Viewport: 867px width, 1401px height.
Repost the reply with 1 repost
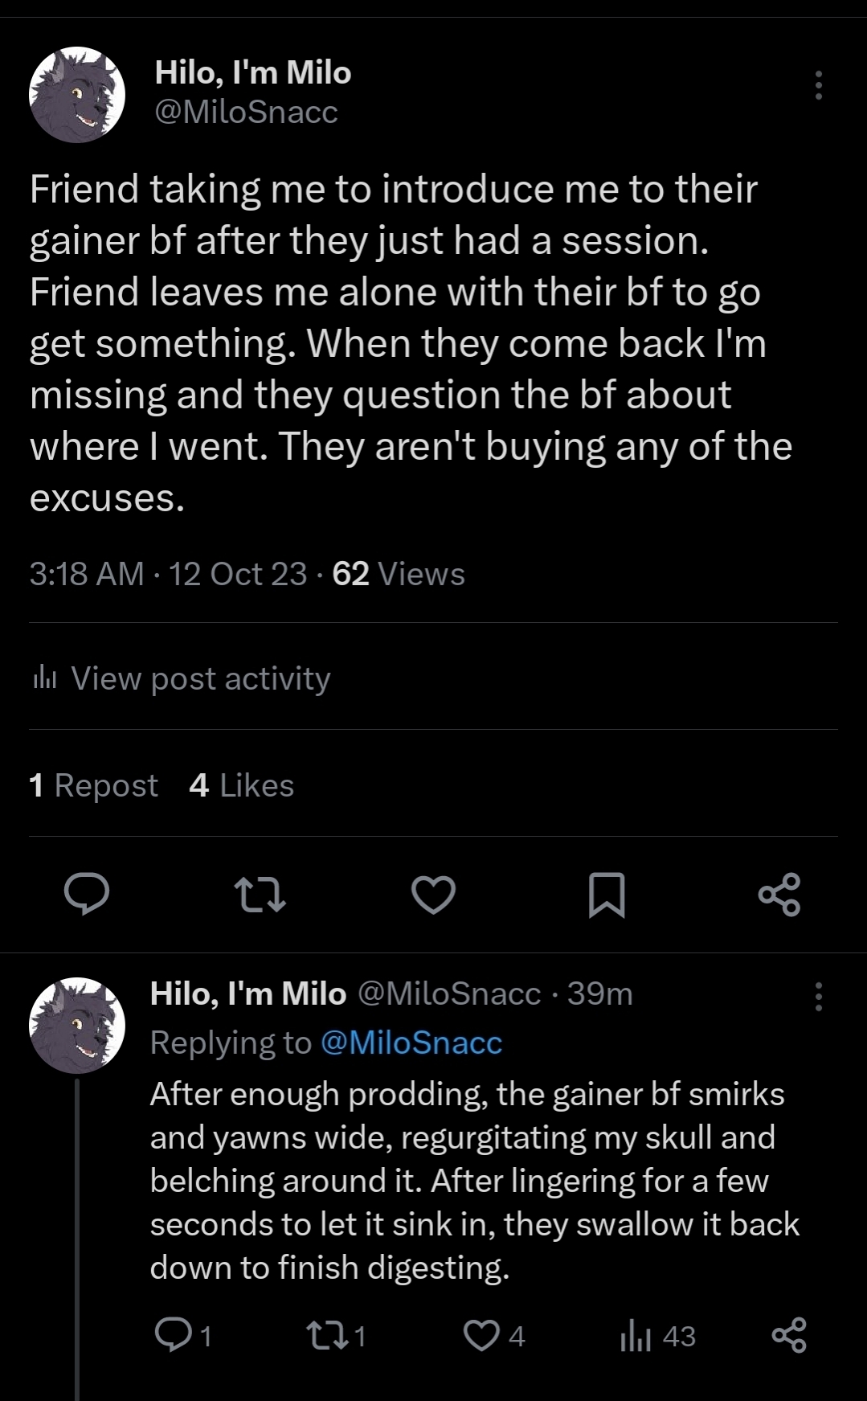pyautogui.click(x=326, y=1336)
